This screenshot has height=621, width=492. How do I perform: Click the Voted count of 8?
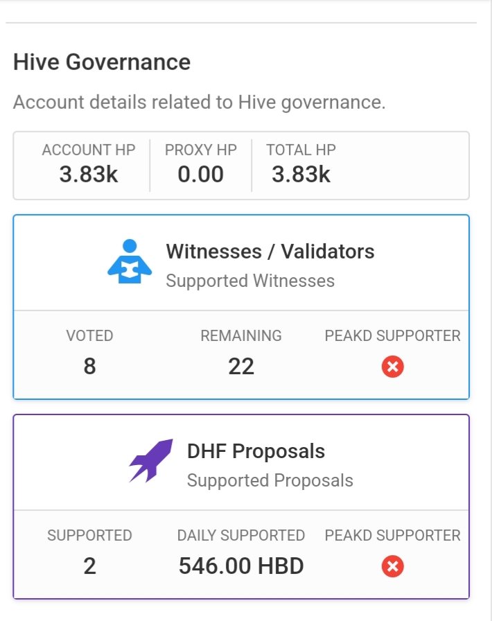[89, 366]
